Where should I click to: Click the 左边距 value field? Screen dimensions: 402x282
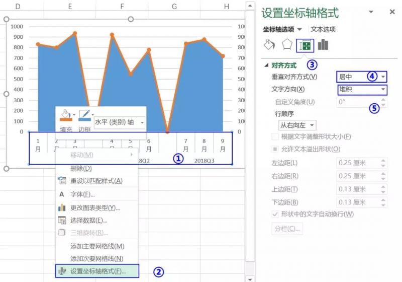[358, 163]
